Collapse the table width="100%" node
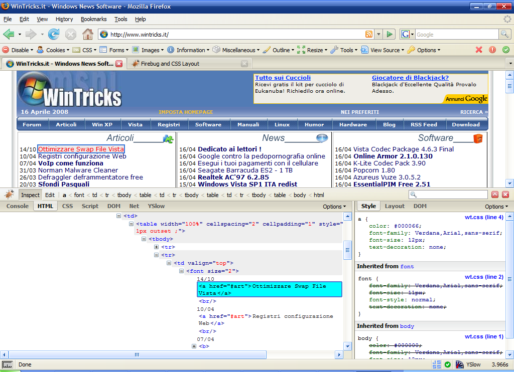This screenshot has width=514, height=372. [x=131, y=224]
